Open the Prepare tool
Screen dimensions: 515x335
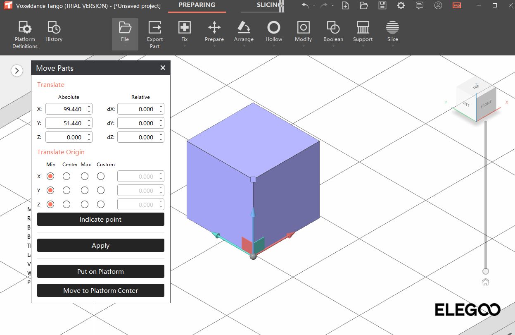coord(214,32)
